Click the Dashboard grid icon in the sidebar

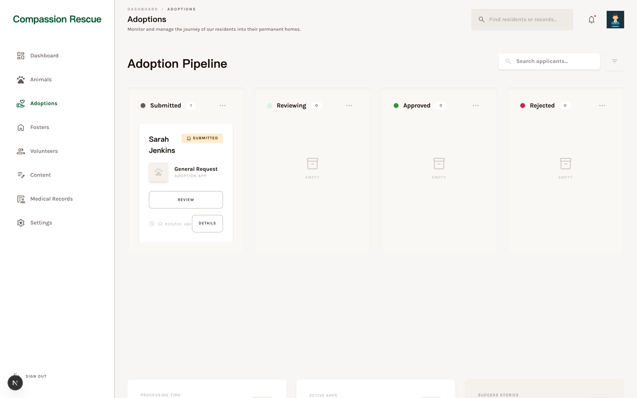click(21, 56)
